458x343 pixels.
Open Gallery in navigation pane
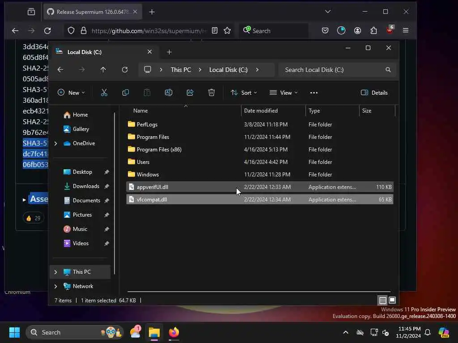[x=76, y=129]
